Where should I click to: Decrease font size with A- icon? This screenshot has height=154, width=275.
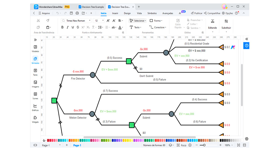coord(114,21)
